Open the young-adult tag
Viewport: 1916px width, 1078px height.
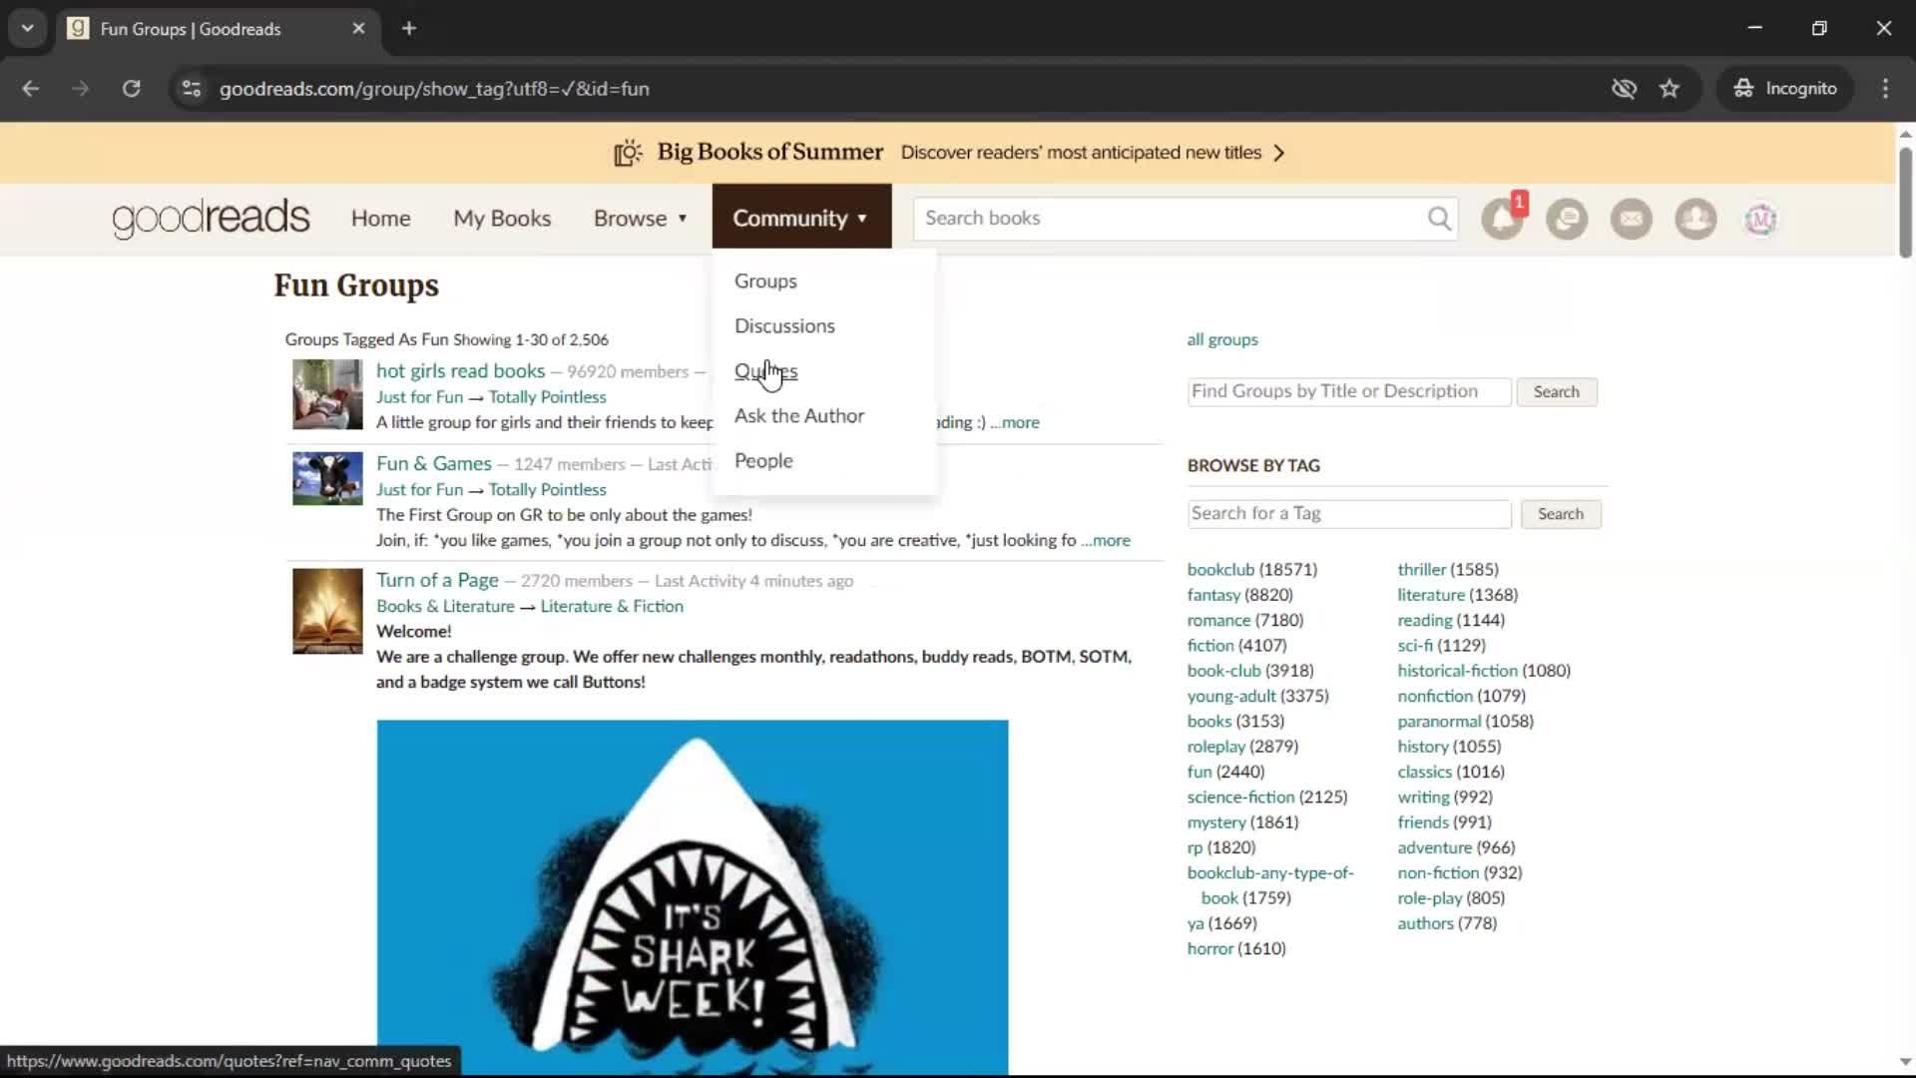pos(1231,696)
